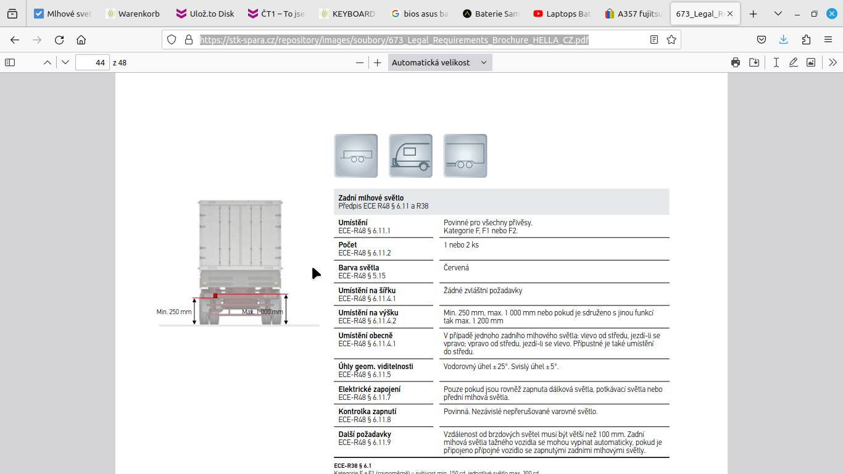Toggle the PDF sidebar

(x=10, y=62)
